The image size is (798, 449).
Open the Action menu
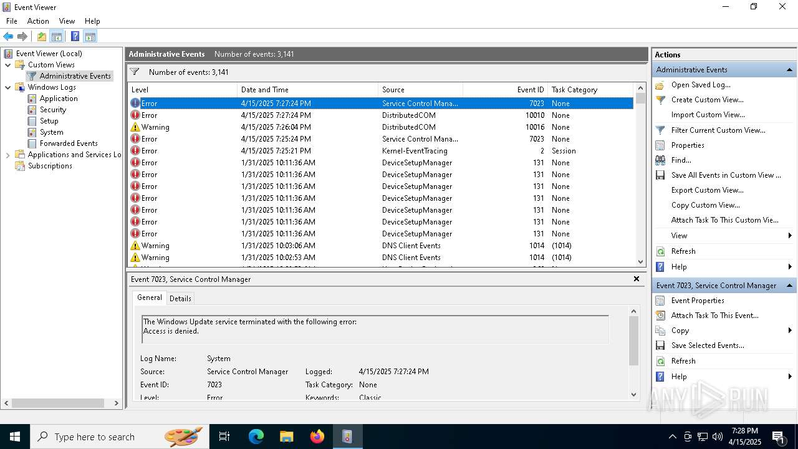pyautogui.click(x=38, y=21)
